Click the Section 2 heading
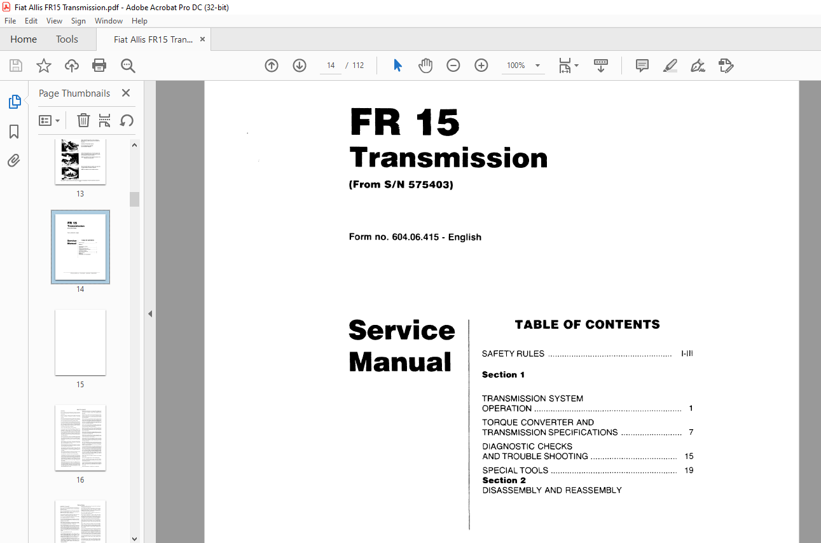Viewport: 821px width, 543px height. pos(504,480)
